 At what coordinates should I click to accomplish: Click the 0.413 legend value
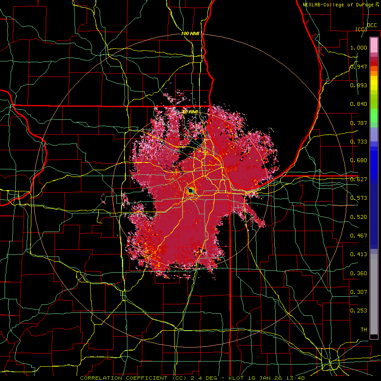359,254
